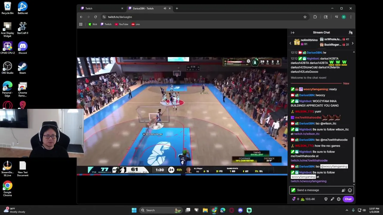Jump to New messages marker in chat
This screenshot has width=383, height=215.
[x=346, y=83]
